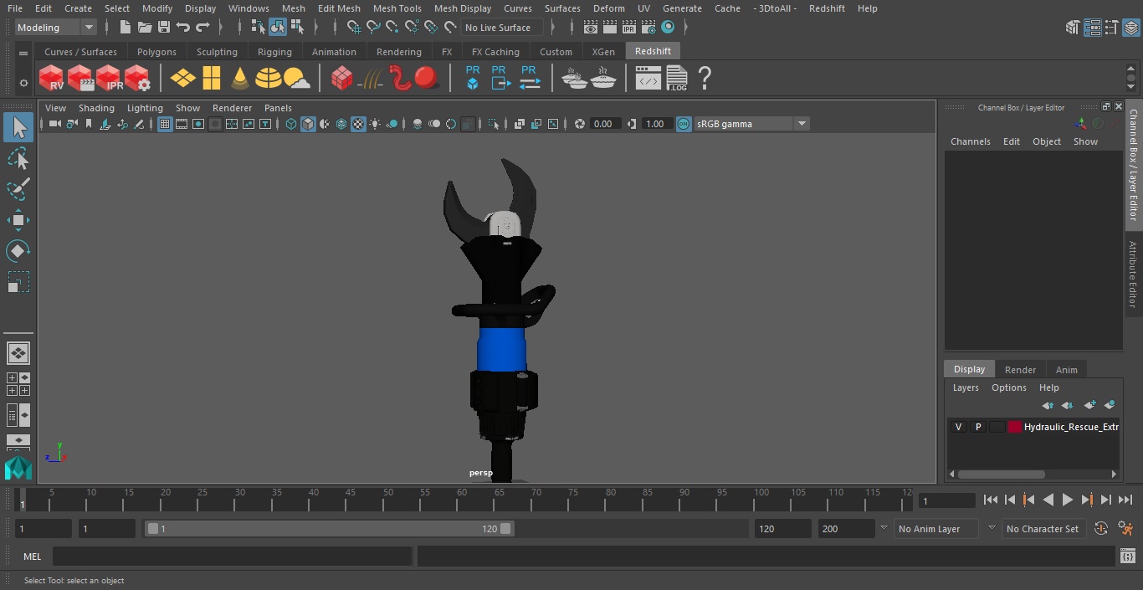Image resolution: width=1143 pixels, height=590 pixels.
Task: Click the layer list horizontal scrollbar
Action: tap(1001, 474)
